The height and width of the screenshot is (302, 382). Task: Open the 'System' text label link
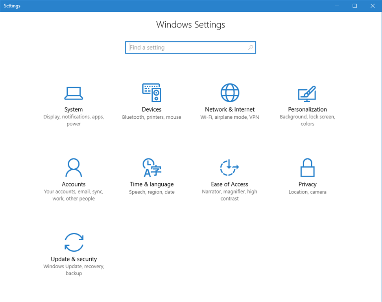click(x=74, y=110)
